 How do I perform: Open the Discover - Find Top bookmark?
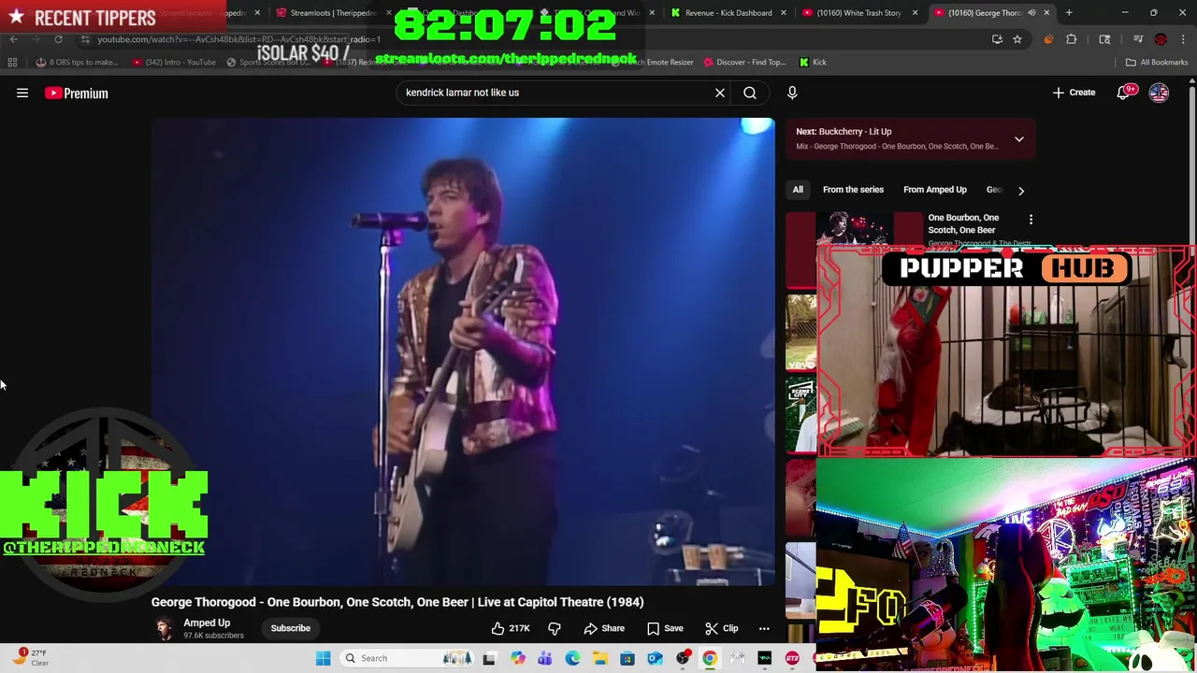pyautogui.click(x=744, y=62)
